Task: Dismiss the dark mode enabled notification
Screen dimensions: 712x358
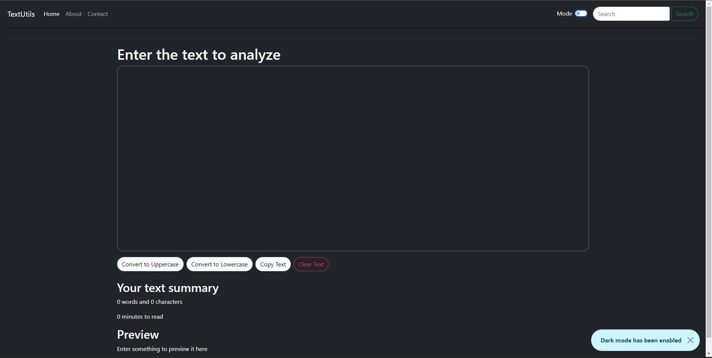Action: pos(690,340)
